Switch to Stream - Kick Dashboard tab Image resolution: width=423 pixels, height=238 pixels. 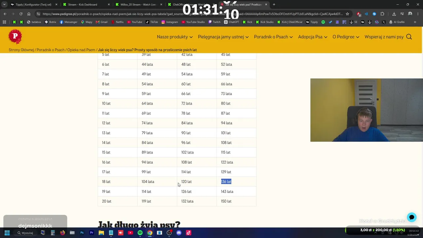(x=86, y=5)
